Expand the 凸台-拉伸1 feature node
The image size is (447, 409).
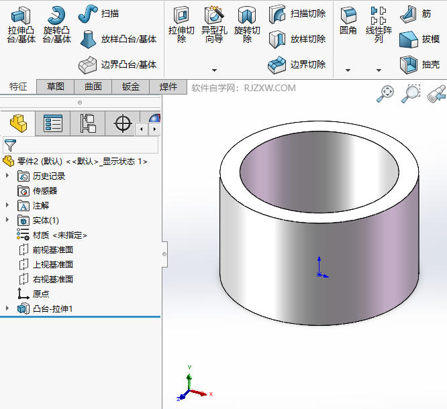(x=7, y=308)
